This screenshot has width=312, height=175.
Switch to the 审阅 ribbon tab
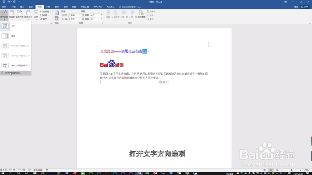pyautogui.click(x=66, y=7)
